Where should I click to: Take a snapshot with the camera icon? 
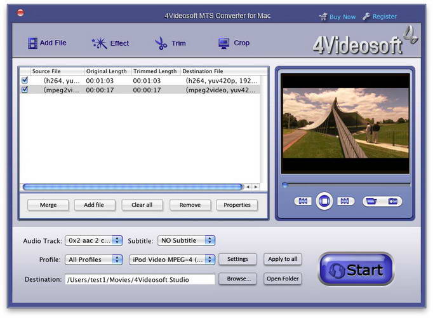click(x=392, y=202)
